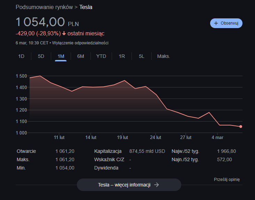The height and width of the screenshot is (200, 255).
Task: Click the chart at the 24 lut date label
Action: [x=156, y=138]
